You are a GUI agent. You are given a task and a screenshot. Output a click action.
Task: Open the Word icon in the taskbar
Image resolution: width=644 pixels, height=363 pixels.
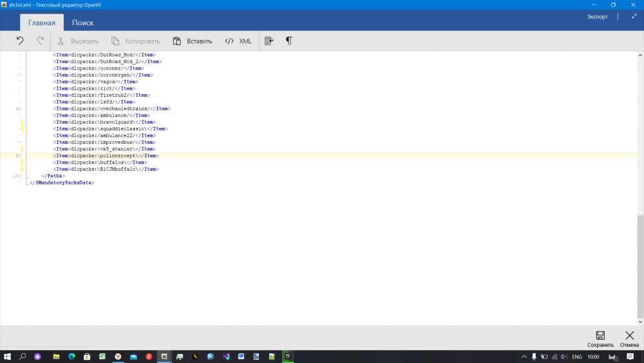[x=241, y=357]
